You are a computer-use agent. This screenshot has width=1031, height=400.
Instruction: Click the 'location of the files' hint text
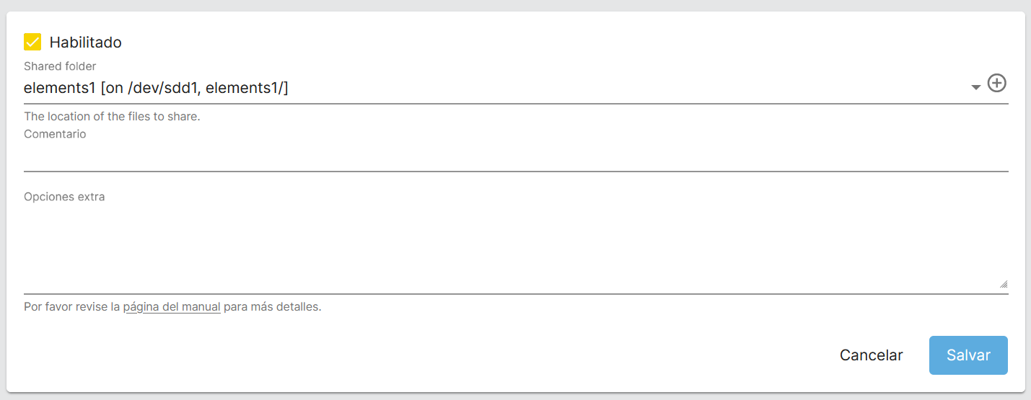tap(112, 116)
